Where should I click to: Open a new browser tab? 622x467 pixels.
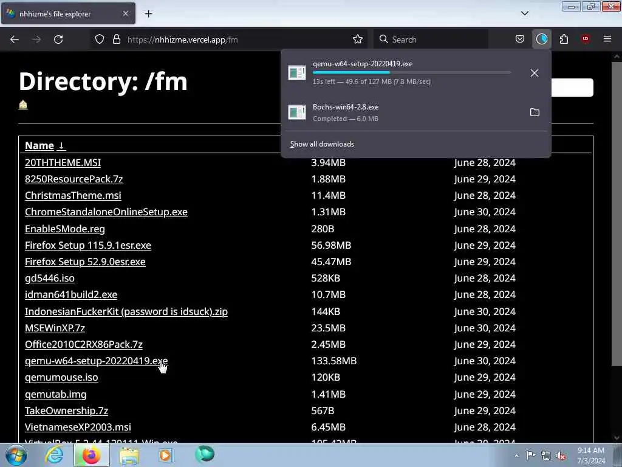[148, 14]
